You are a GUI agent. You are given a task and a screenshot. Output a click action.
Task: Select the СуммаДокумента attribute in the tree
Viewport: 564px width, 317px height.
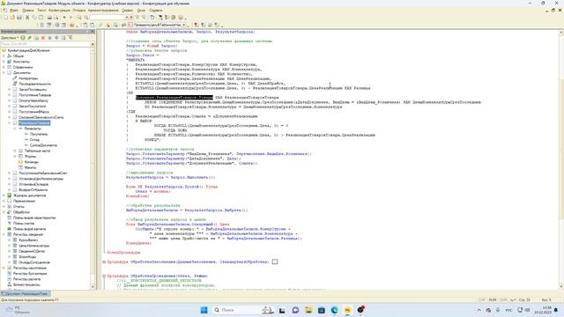click(43, 145)
